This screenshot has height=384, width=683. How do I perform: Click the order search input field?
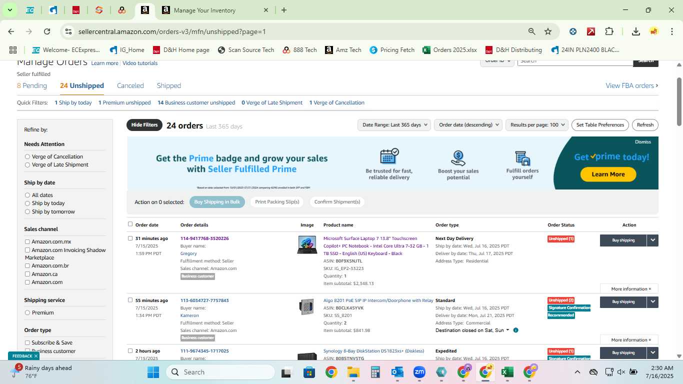pos(575,61)
